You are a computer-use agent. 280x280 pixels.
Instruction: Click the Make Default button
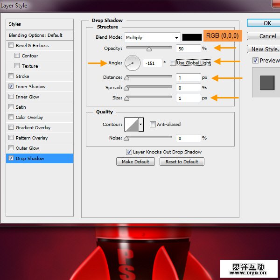point(135,161)
